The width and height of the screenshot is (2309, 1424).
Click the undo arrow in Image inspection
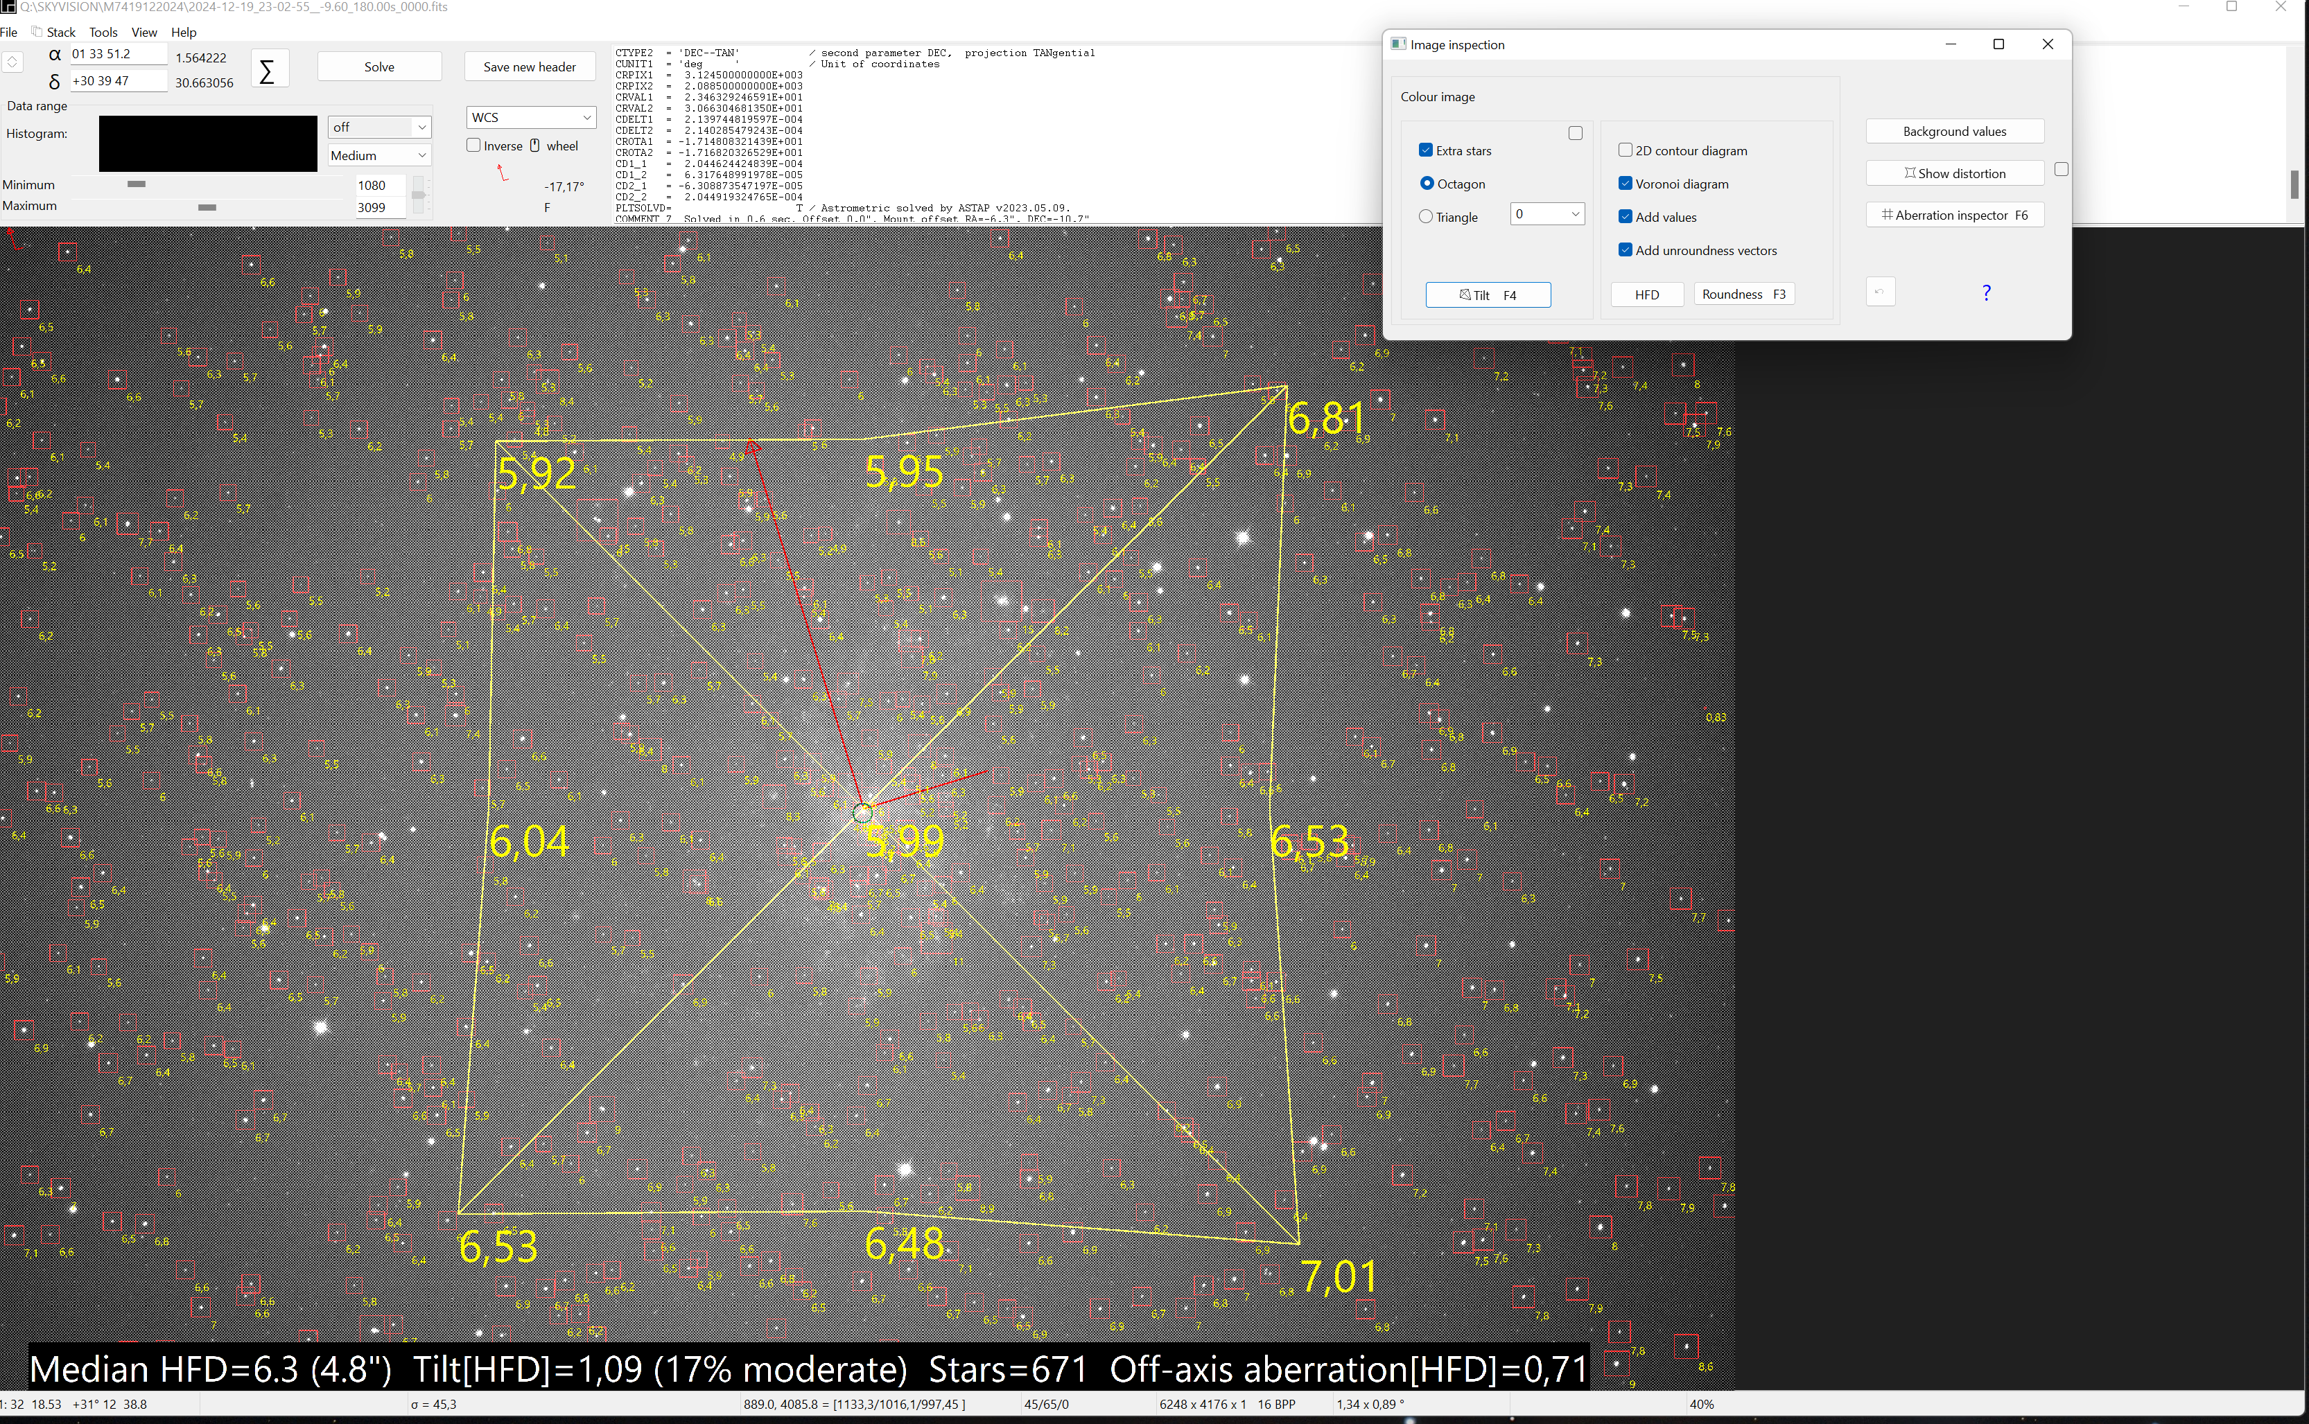(x=1879, y=292)
